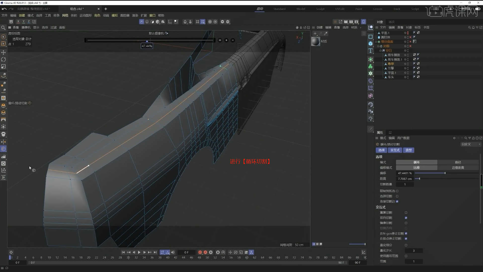Click the record keyframe red button in timeline
The height and width of the screenshot is (272, 483).
200,252
